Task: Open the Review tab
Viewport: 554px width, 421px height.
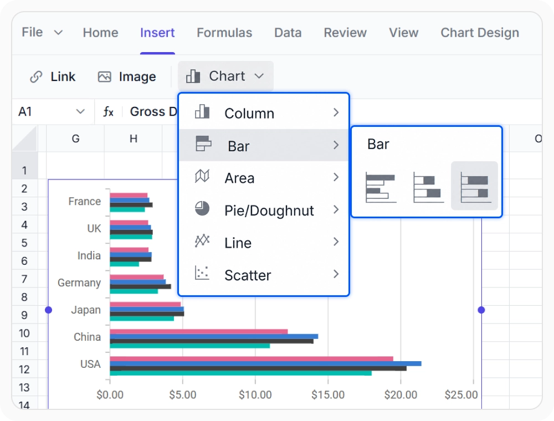Action: 345,33
